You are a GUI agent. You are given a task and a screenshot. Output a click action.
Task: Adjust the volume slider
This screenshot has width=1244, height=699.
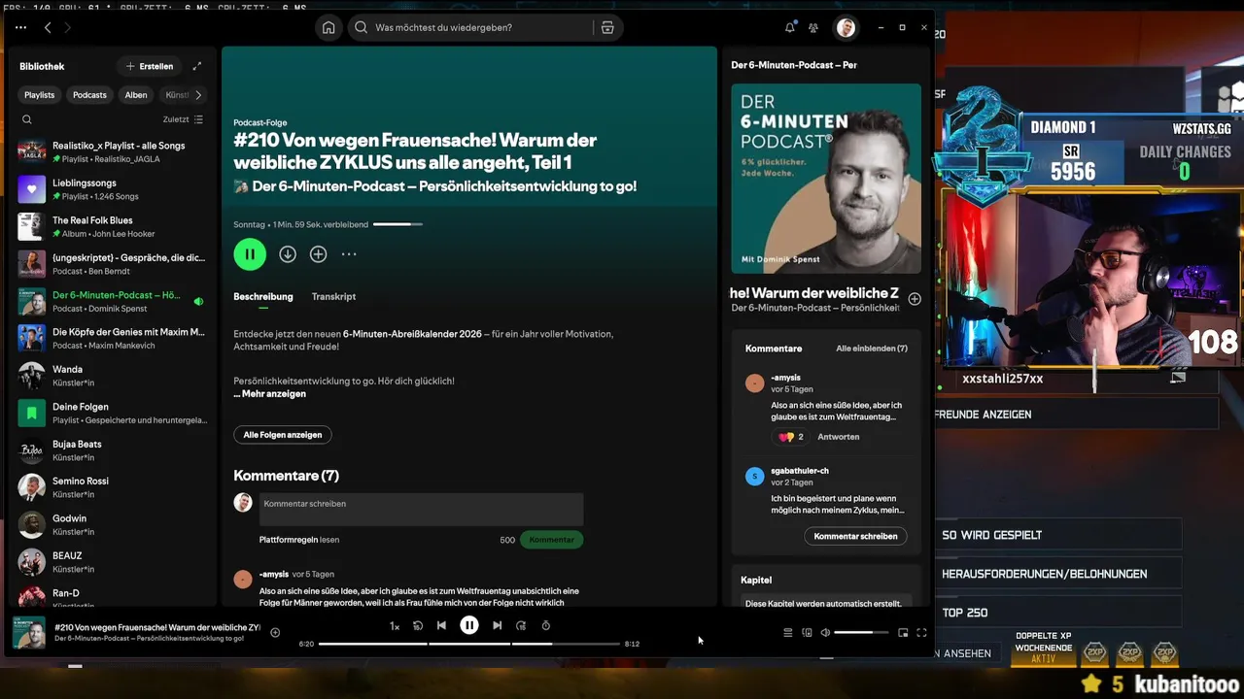coord(861,633)
